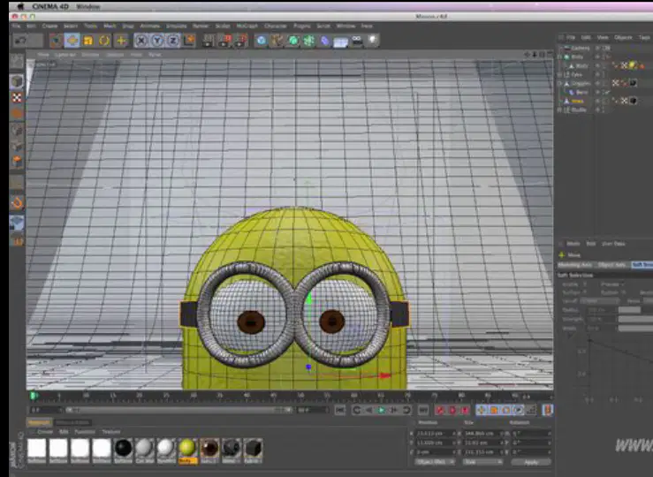Viewport: 653px width, 477px height.
Task: Open the Object (Rel) dropdown
Action: coord(435,462)
